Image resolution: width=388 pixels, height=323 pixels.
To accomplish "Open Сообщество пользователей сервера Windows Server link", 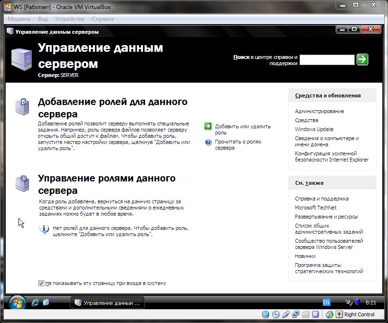I will pos(329,244).
